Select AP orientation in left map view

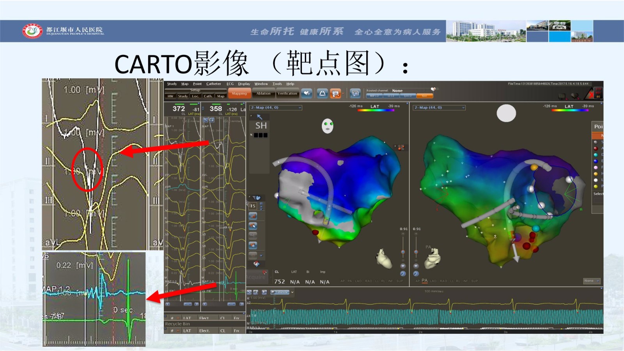(342, 281)
